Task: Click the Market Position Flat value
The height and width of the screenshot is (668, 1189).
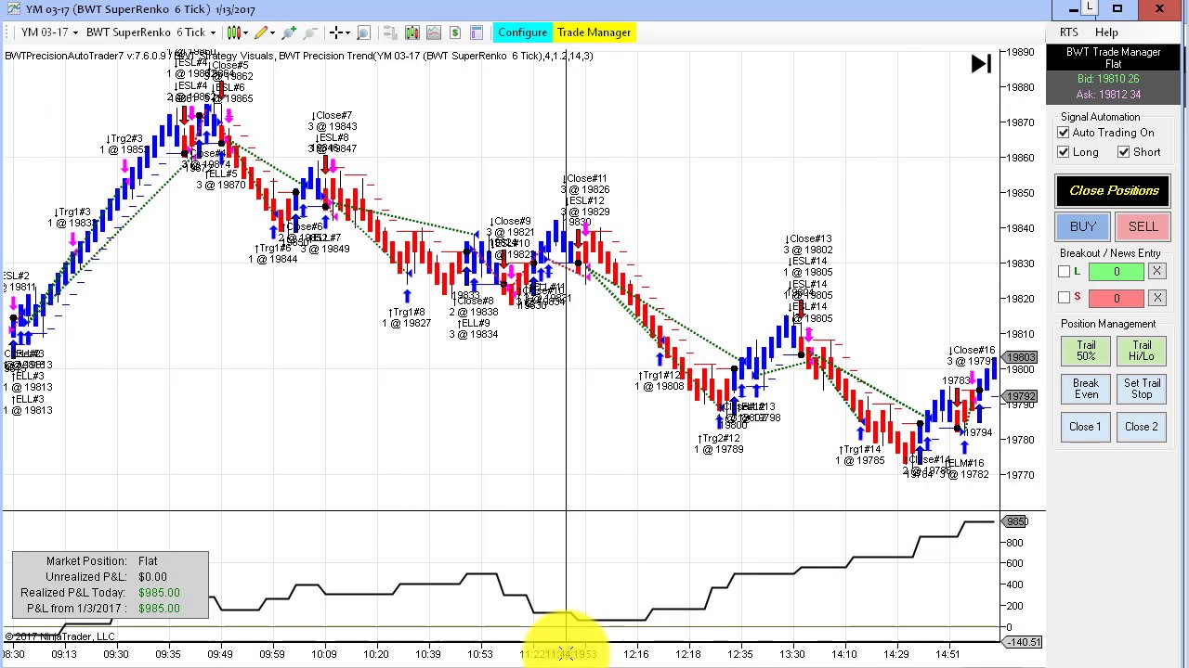Action: (148, 561)
